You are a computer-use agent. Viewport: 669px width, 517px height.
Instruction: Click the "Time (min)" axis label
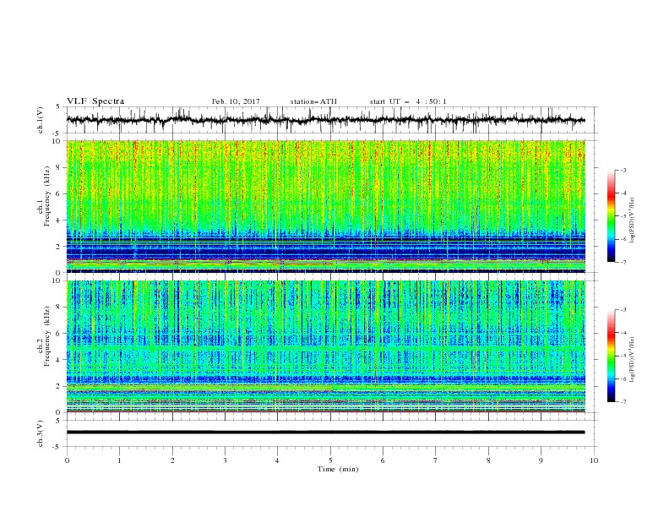(338, 469)
